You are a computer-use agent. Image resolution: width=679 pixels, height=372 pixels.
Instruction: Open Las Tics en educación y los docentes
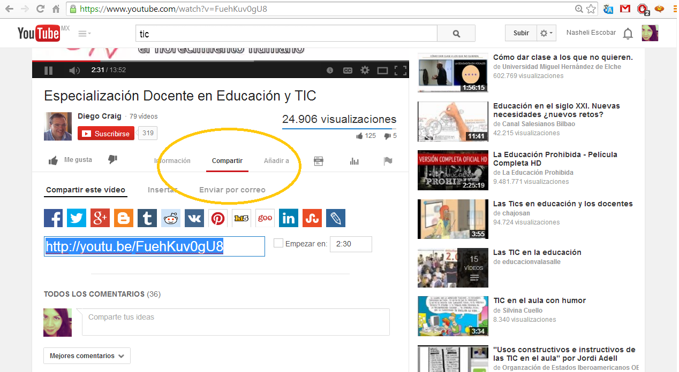pos(563,204)
